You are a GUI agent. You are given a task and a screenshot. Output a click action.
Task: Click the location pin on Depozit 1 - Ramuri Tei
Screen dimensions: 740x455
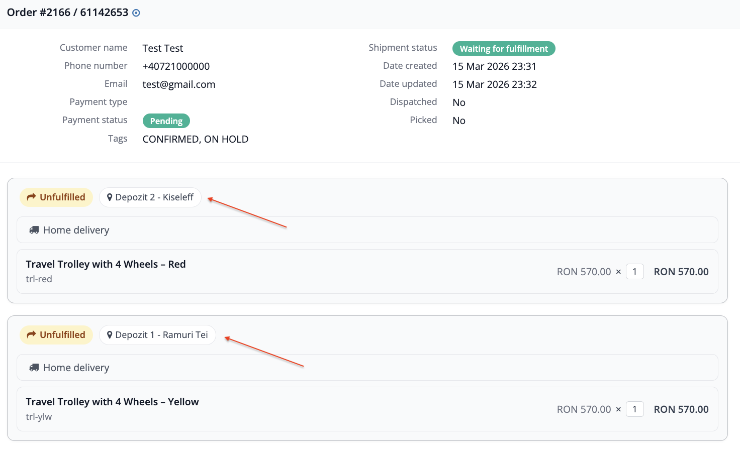point(110,335)
